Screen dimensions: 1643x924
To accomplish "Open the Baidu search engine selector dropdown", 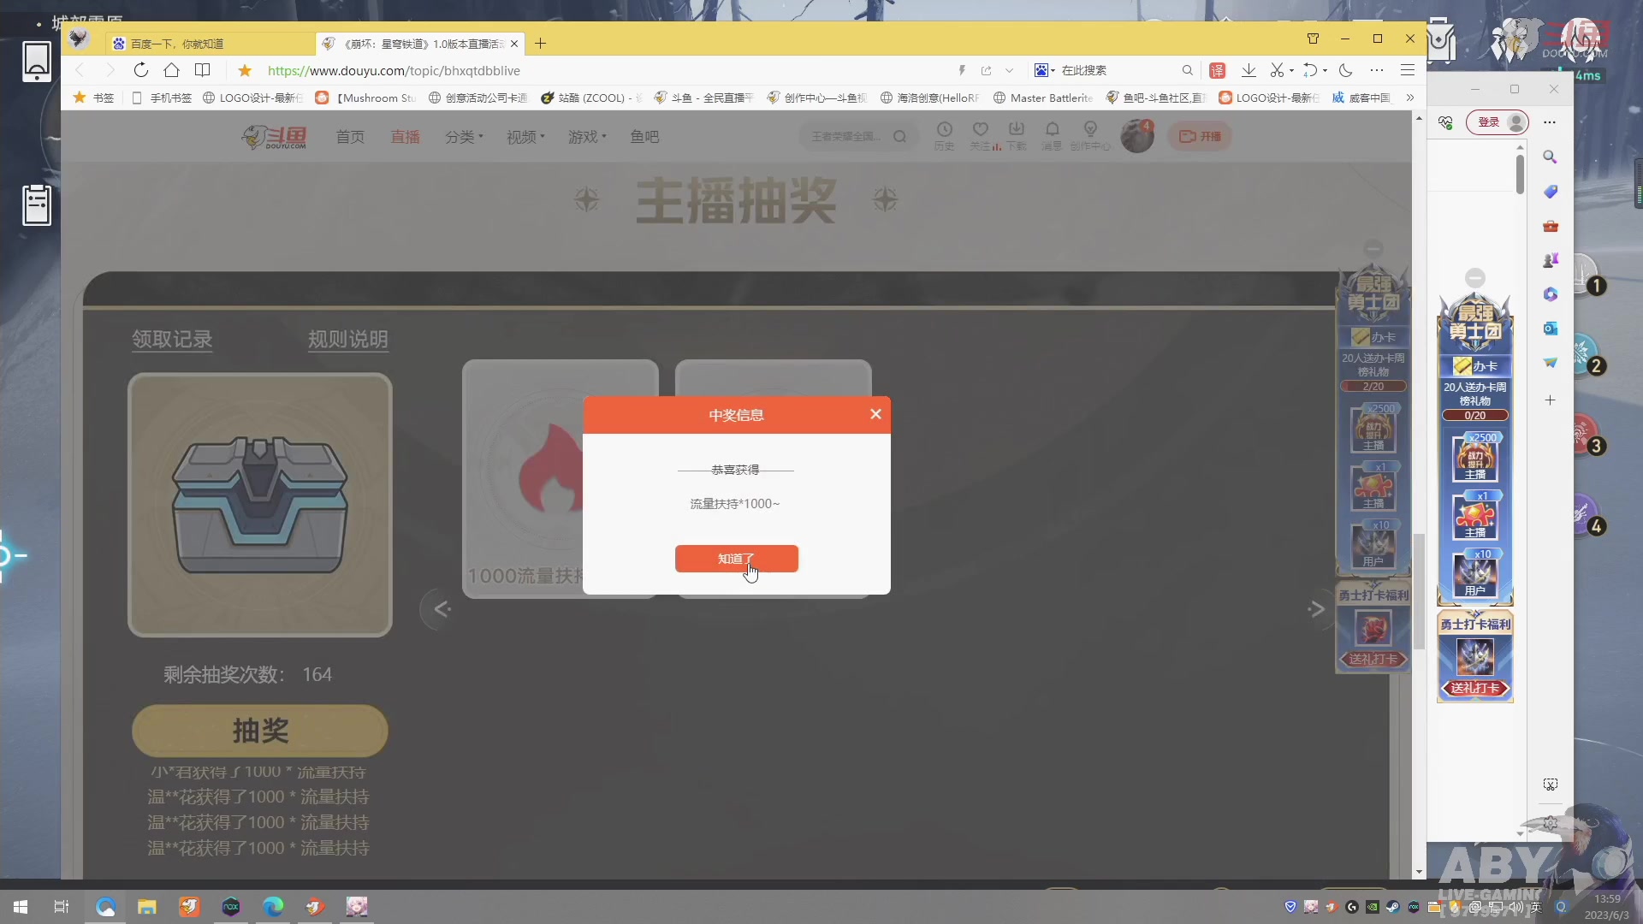I will click(1045, 70).
